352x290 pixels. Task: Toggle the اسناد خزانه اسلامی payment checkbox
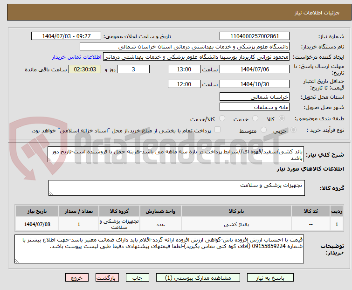pos(217,131)
